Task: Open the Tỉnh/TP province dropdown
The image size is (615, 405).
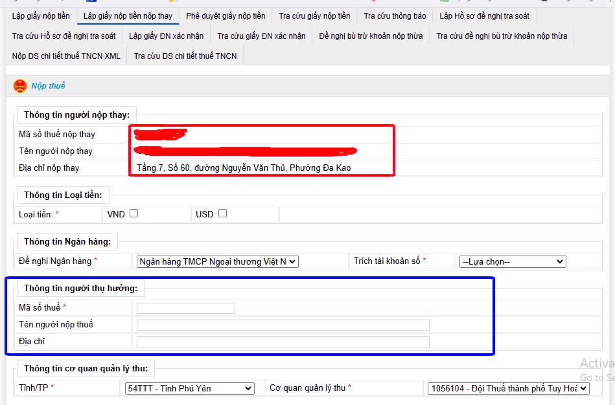Action: coord(189,388)
